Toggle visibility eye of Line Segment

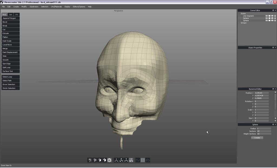tap(272, 16)
